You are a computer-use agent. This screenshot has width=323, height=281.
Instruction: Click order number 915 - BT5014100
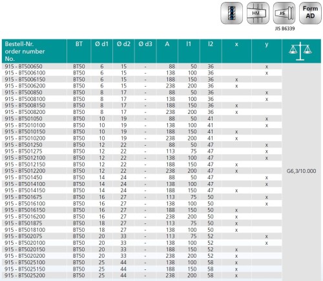(25, 184)
